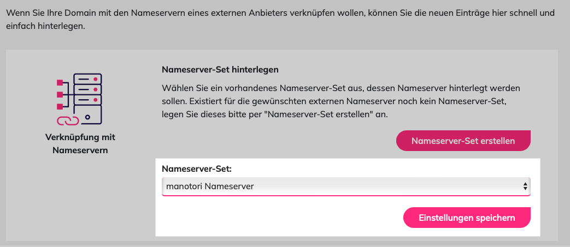Click the large bottom server cabinet
Viewport: 570px width, 247px height.
[87, 115]
